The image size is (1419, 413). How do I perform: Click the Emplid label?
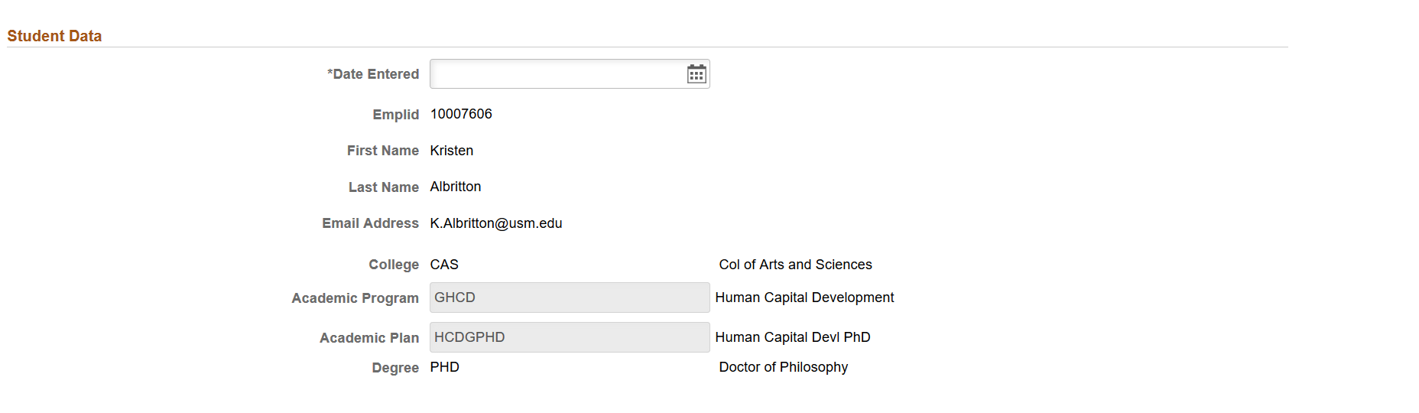[x=396, y=115]
